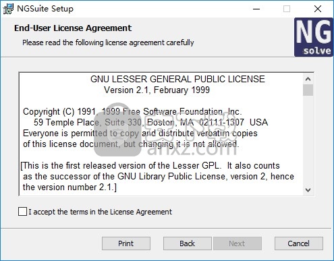Cancel the NGSuite installation
This screenshot has height=261, width=334.
(299, 243)
